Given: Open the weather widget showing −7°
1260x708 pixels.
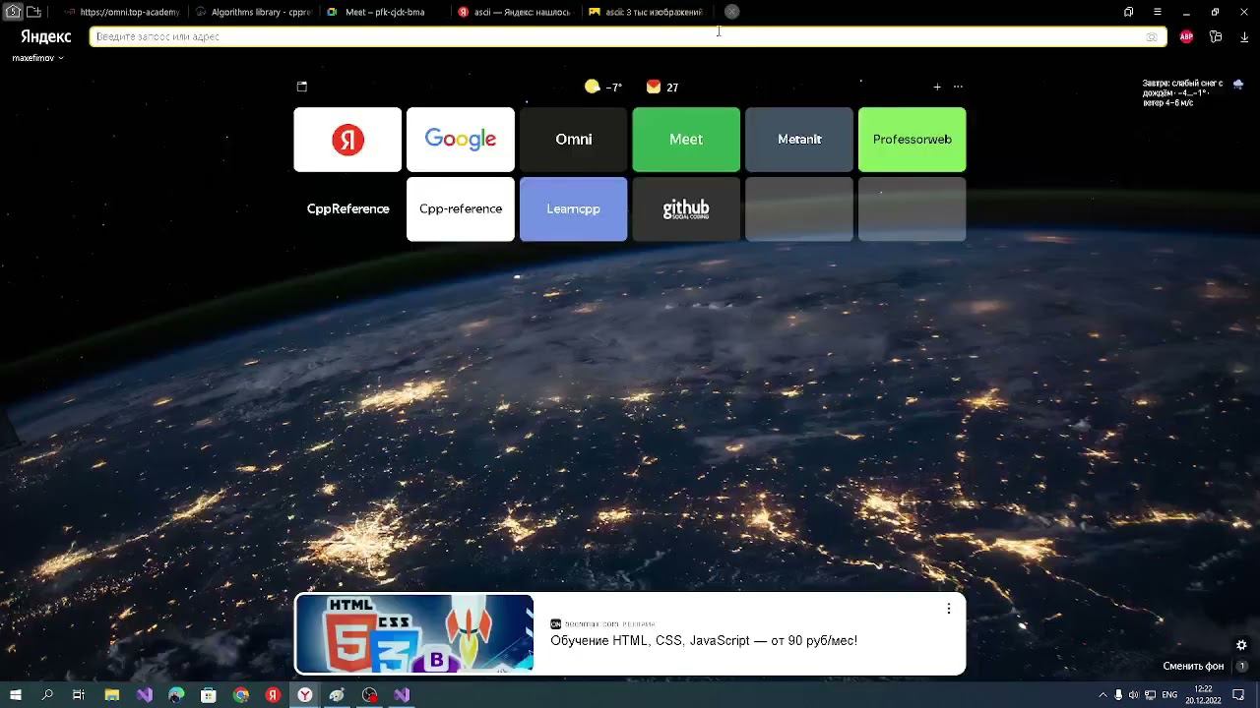Looking at the screenshot, I should point(602,87).
